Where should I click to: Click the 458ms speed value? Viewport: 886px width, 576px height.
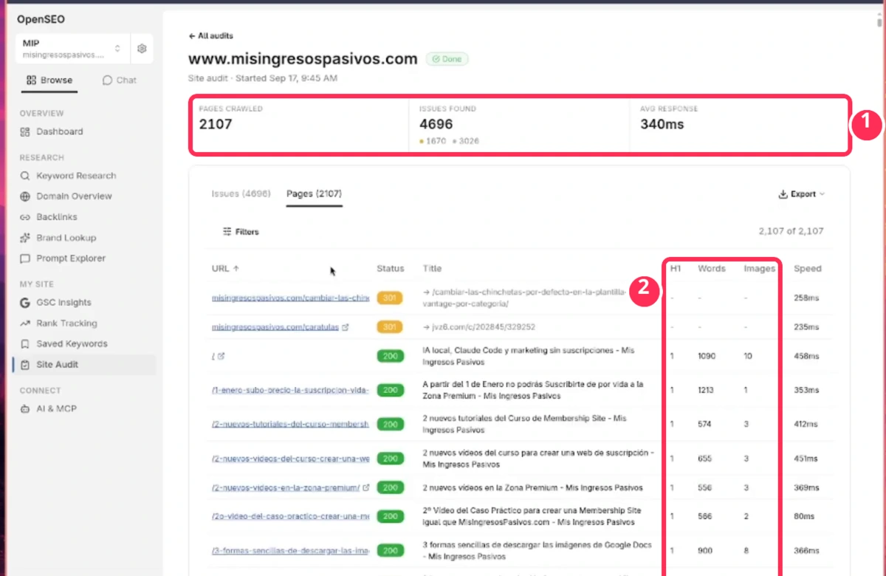coord(806,356)
